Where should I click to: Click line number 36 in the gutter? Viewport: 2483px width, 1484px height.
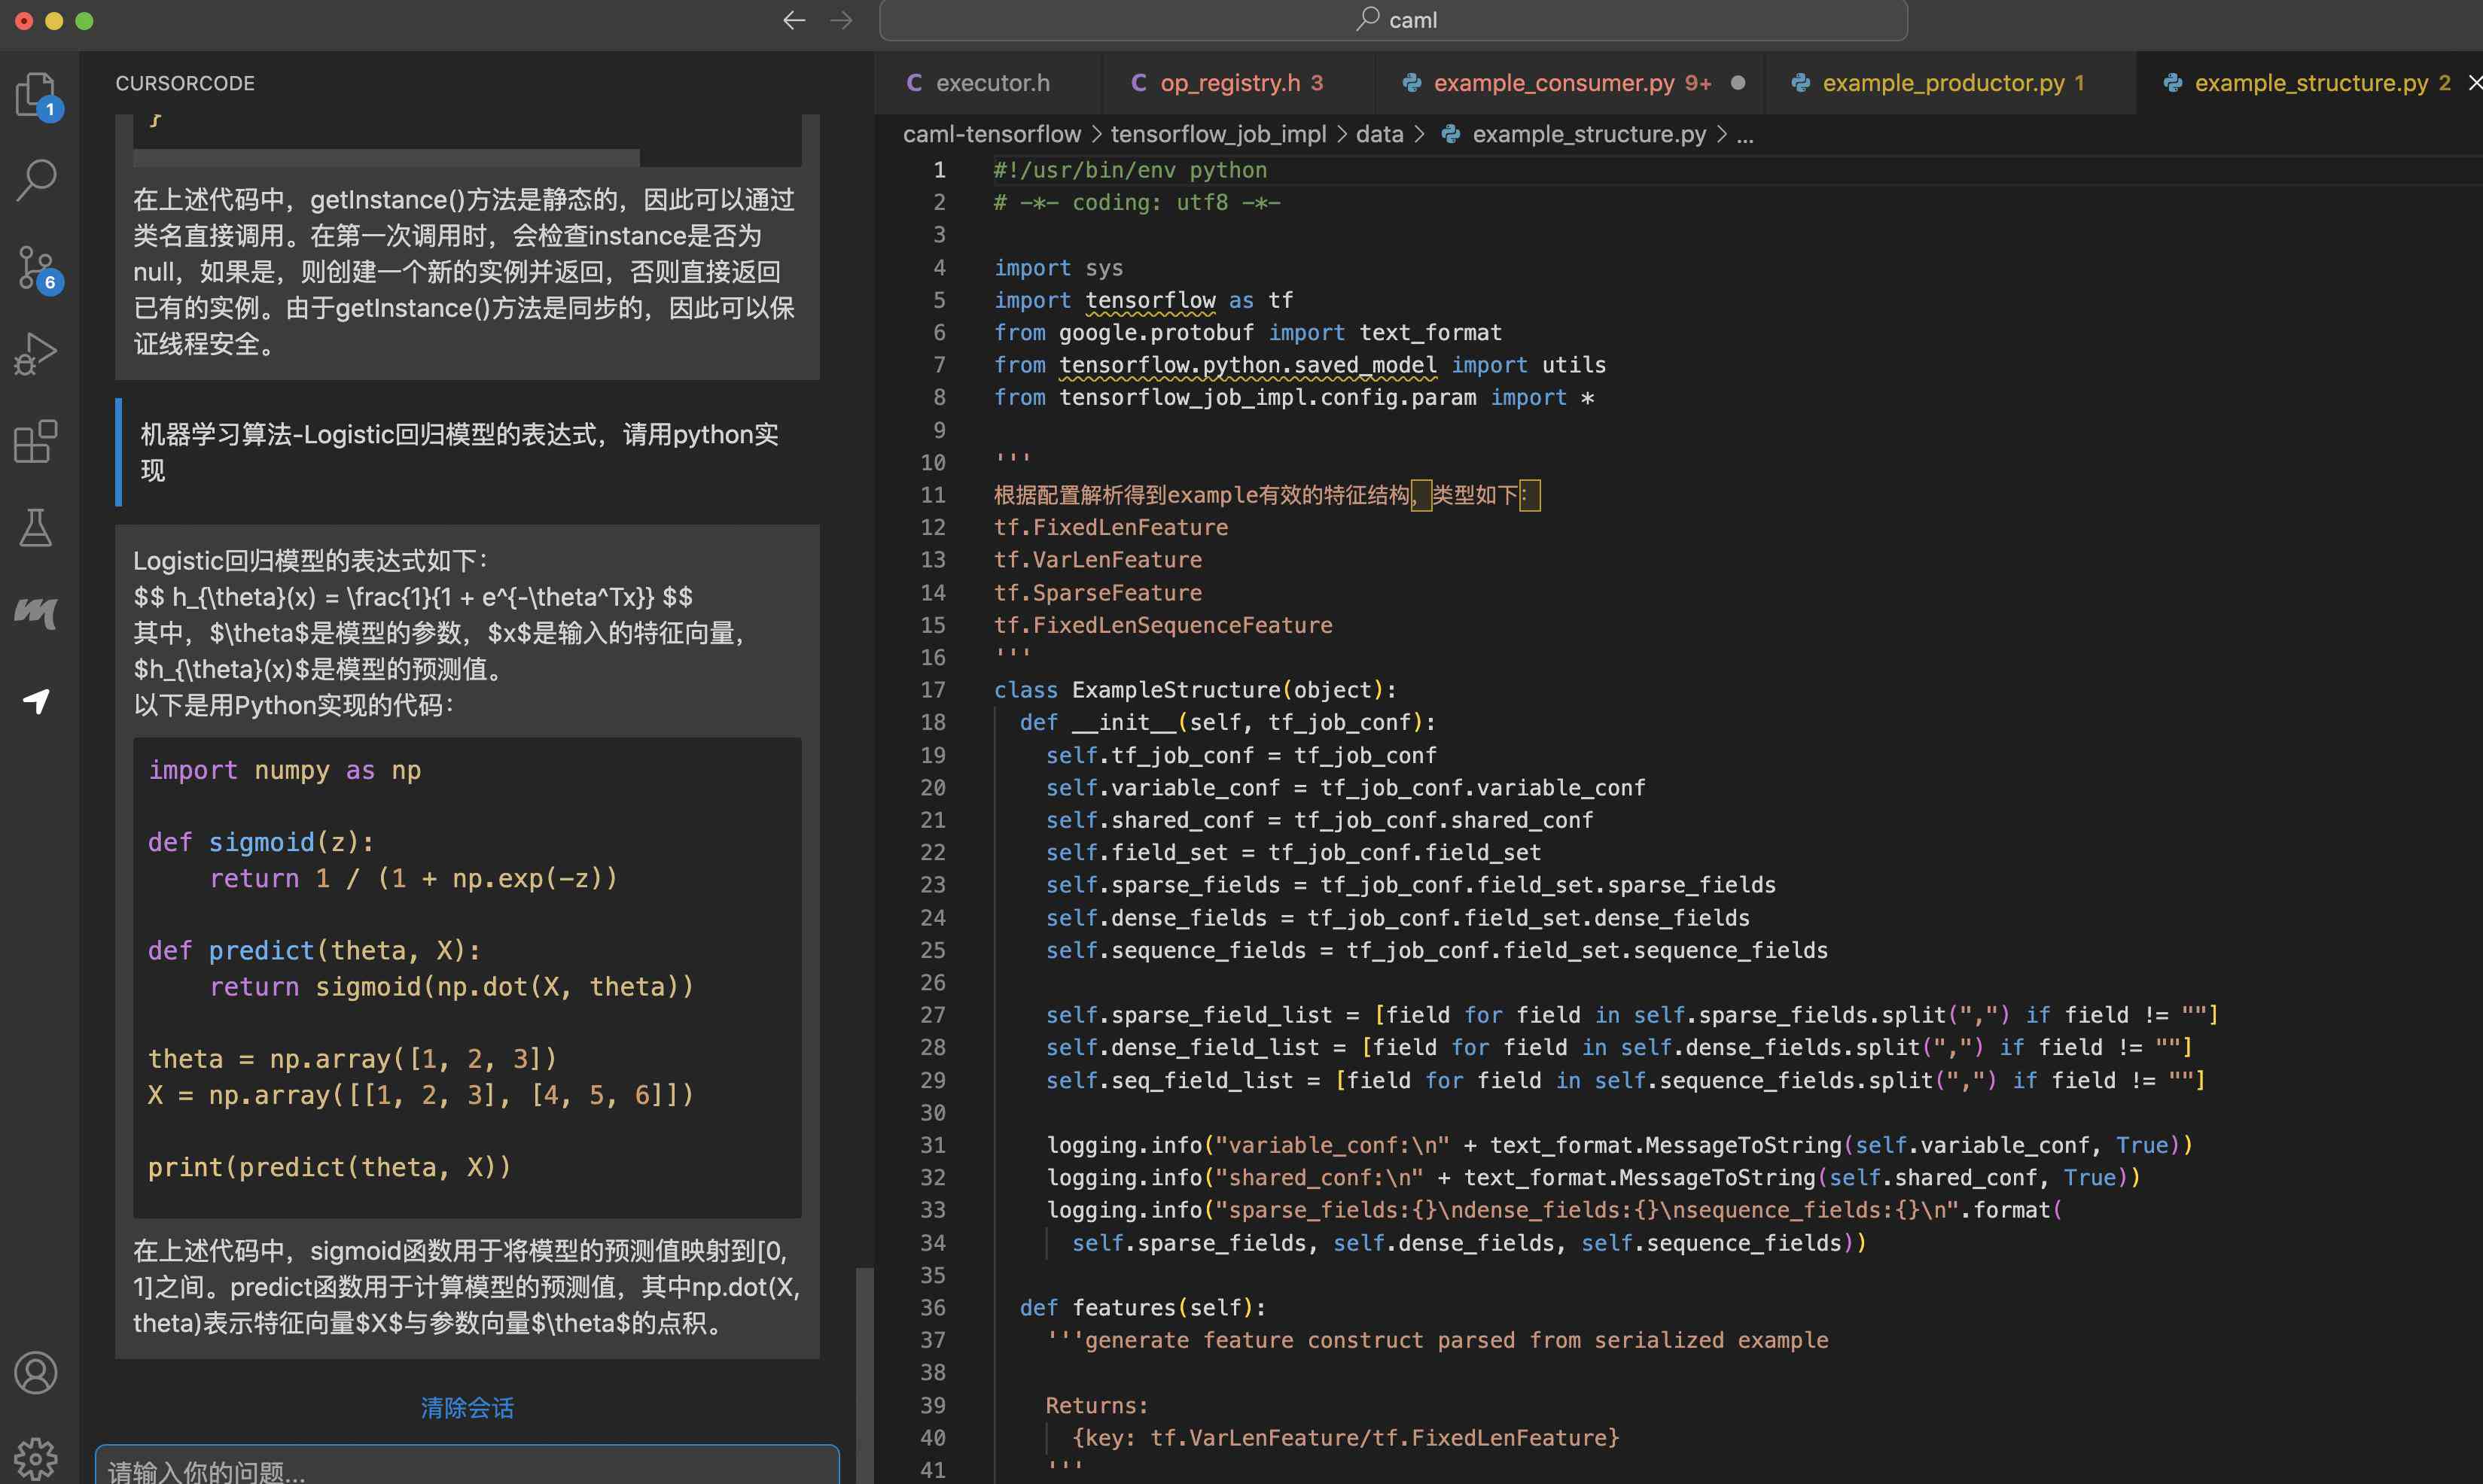click(932, 1308)
